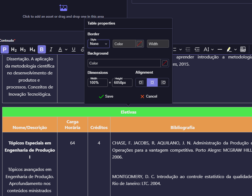This screenshot has width=252, height=196.
Task: Click the Background Color input field
Action: tap(124, 63)
